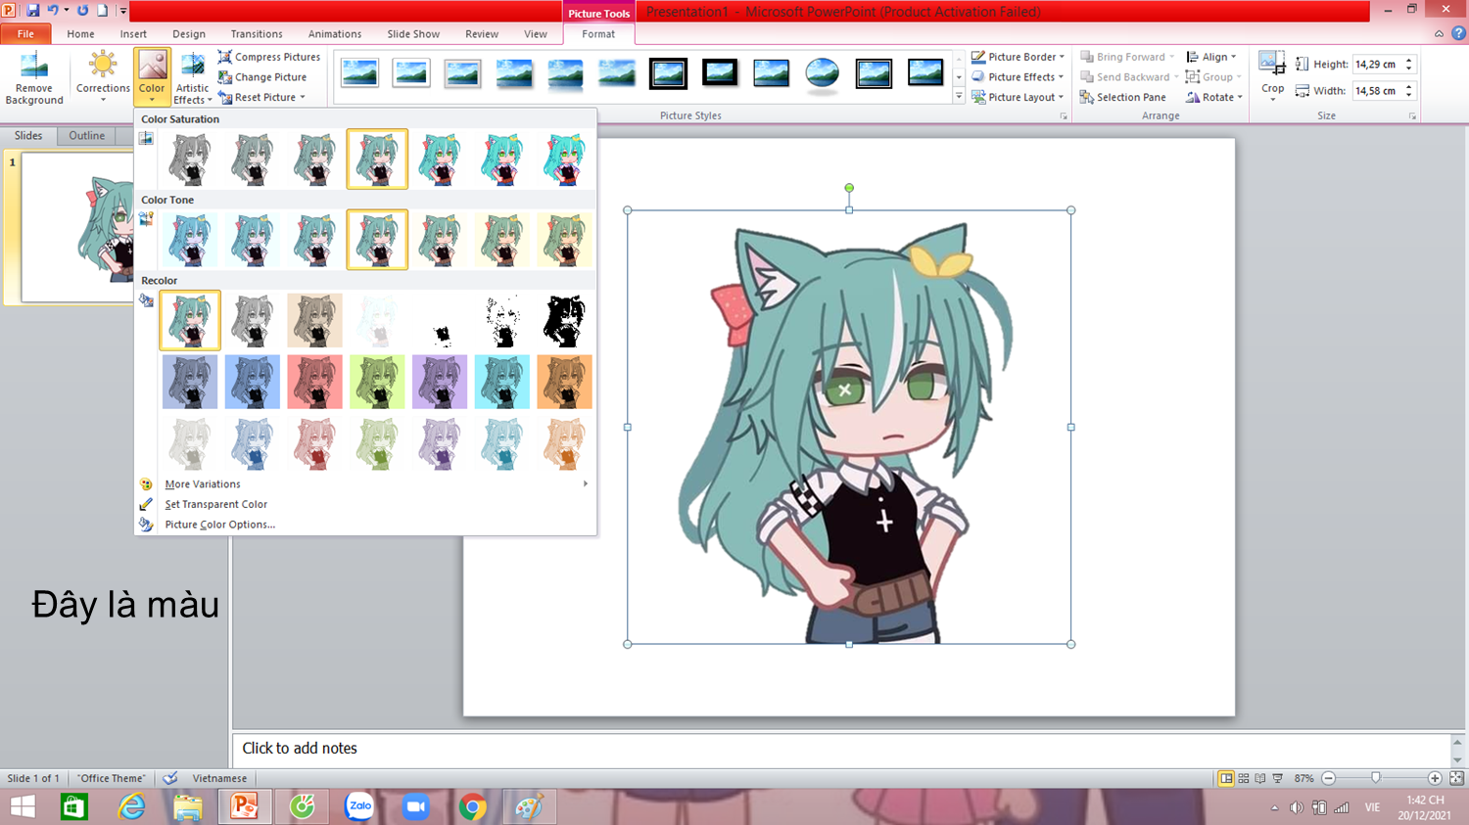
Task: Switch to the Insert tab
Action: tap(133, 33)
